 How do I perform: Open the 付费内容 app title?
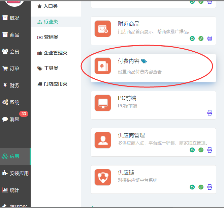pos(129,61)
